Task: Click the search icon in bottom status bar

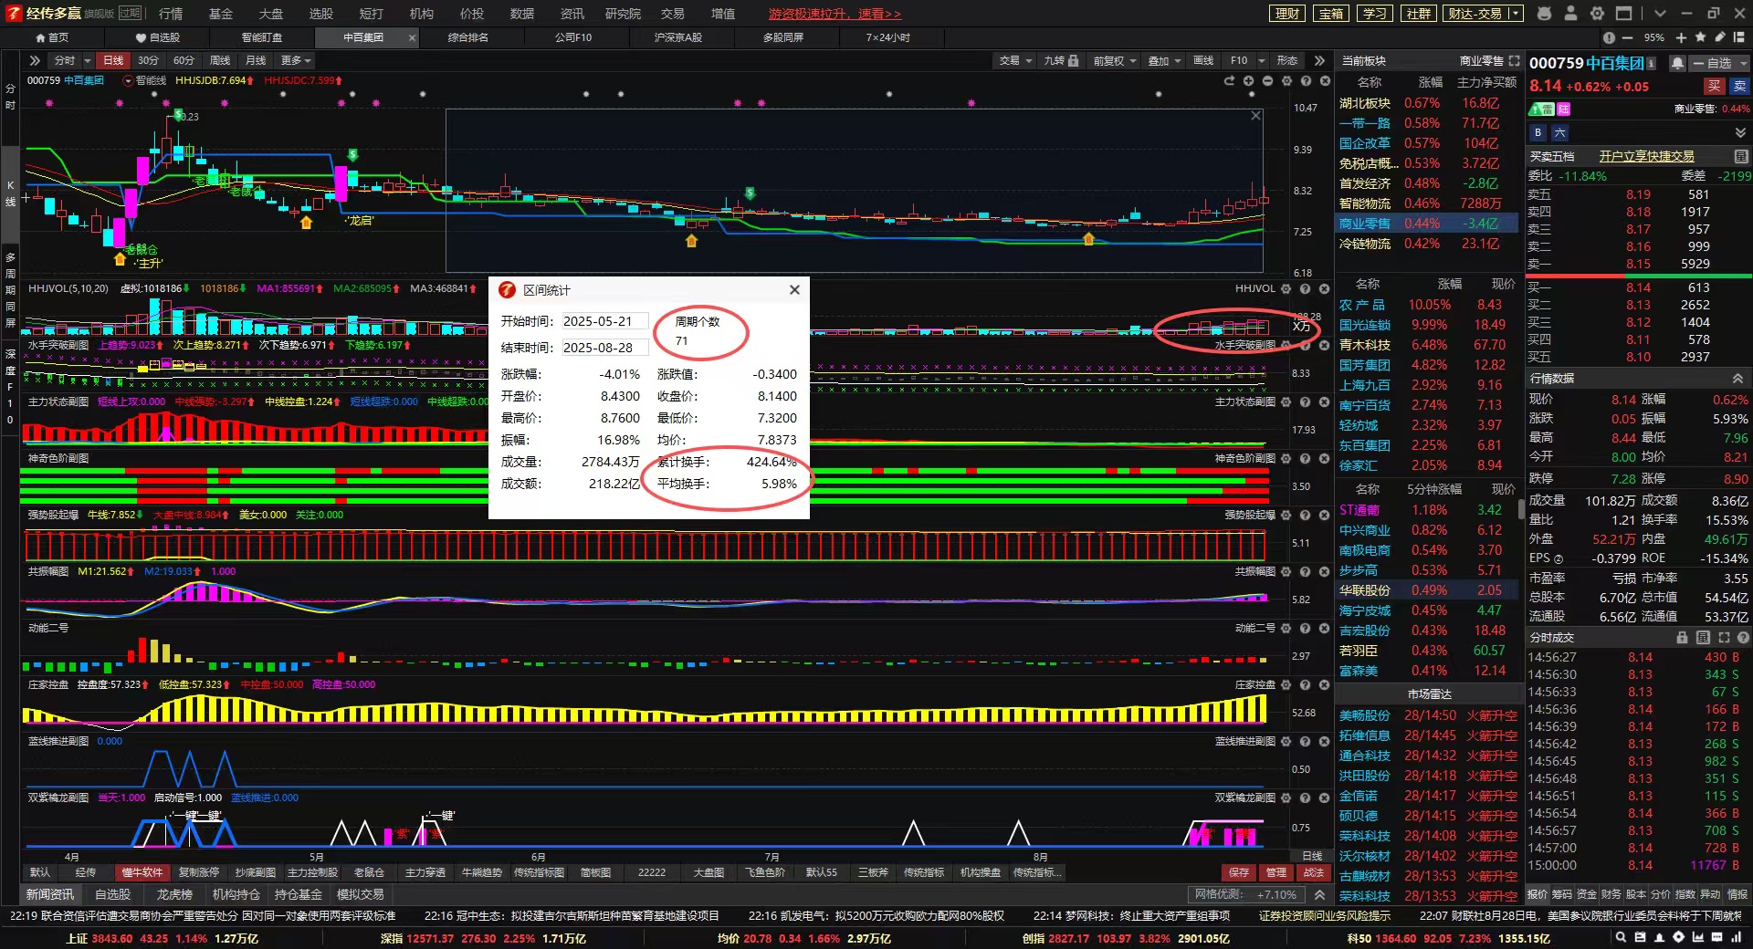Action: 1621,937
